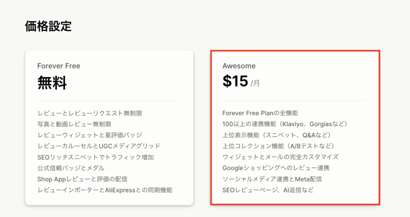Click the $15 monthly price
This screenshot has height=217, width=410.
coord(235,82)
